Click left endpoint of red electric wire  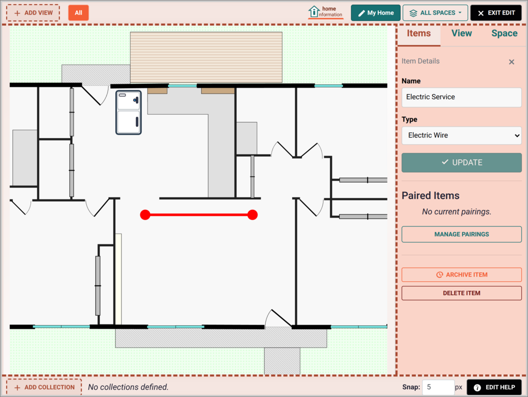pyautogui.click(x=145, y=215)
